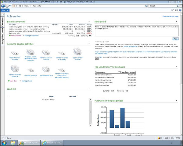Click the home icon in address bar

pyautogui.click(x=14, y=6)
